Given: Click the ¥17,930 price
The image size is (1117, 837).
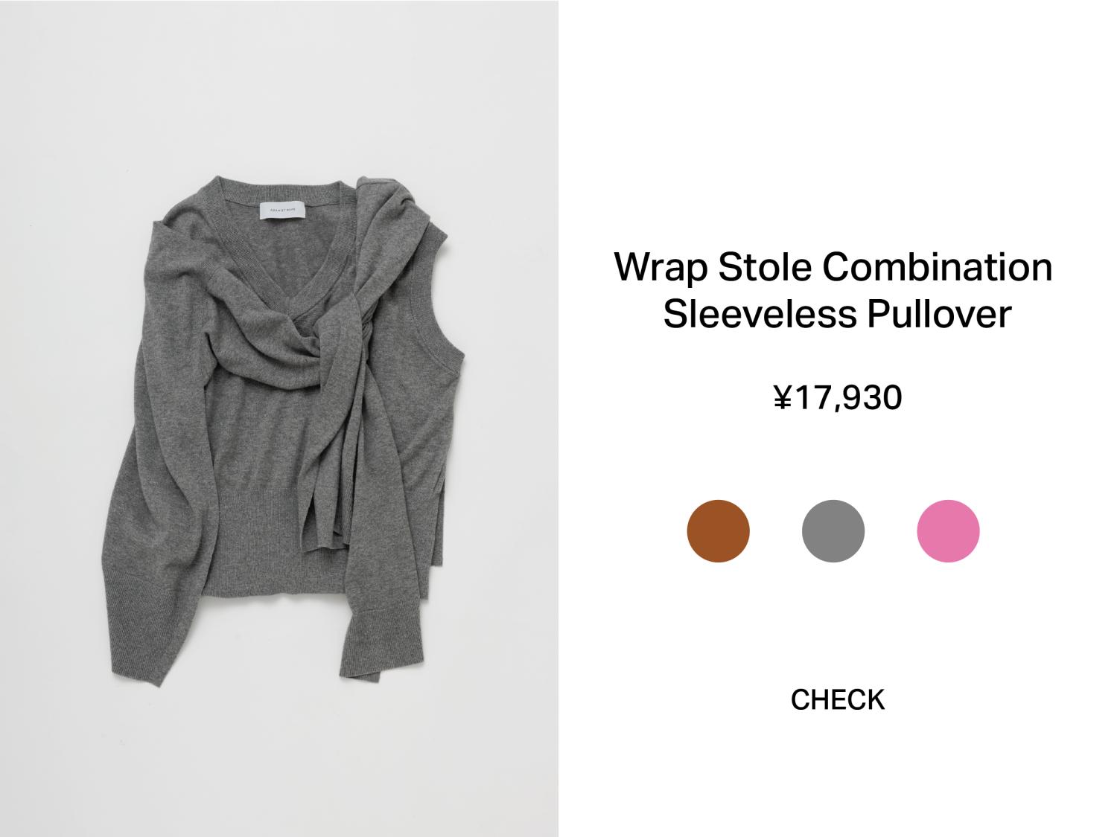Looking at the screenshot, I should pyautogui.click(x=838, y=397).
